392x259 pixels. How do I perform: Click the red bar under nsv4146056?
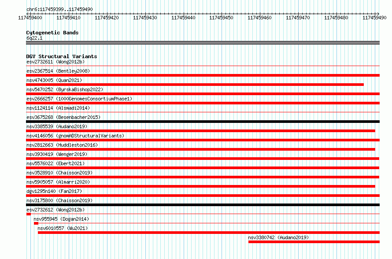203,140
